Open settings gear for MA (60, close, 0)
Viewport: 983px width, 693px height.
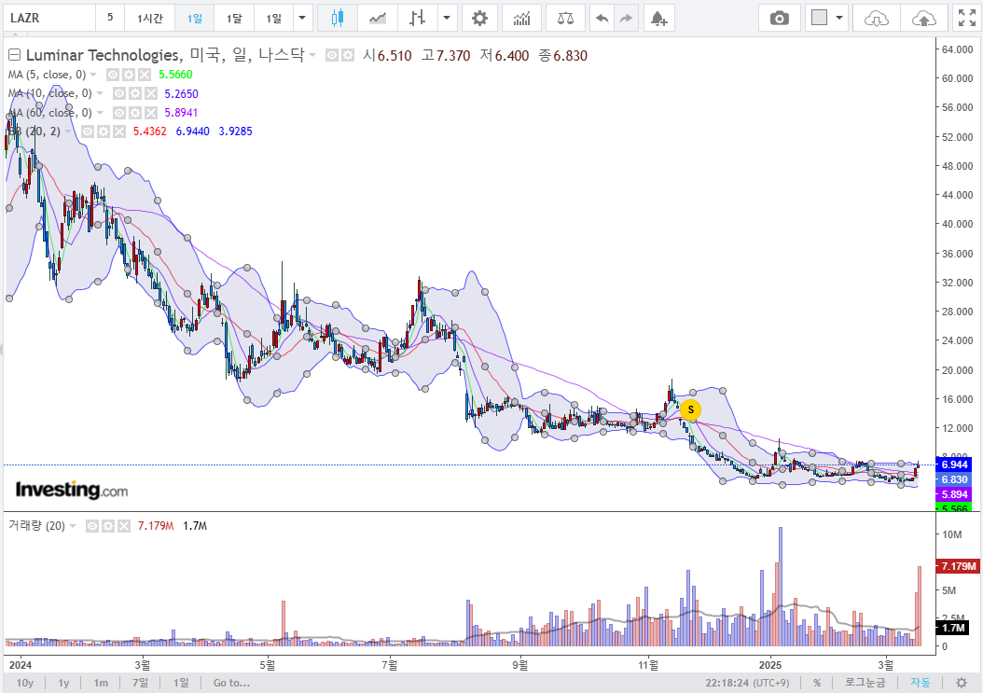click(x=135, y=112)
